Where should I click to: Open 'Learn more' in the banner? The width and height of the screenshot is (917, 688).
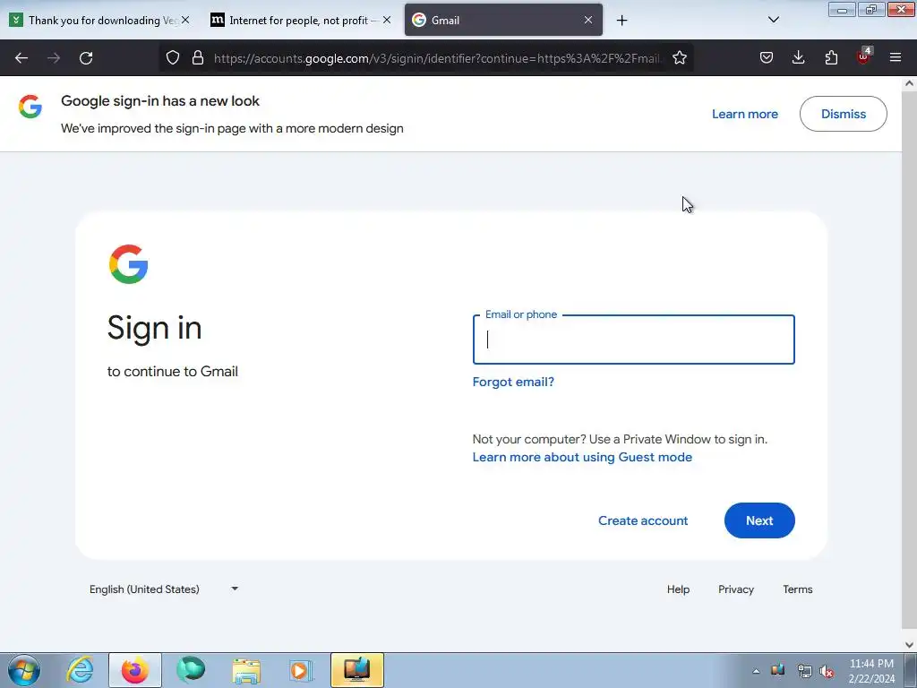(744, 114)
